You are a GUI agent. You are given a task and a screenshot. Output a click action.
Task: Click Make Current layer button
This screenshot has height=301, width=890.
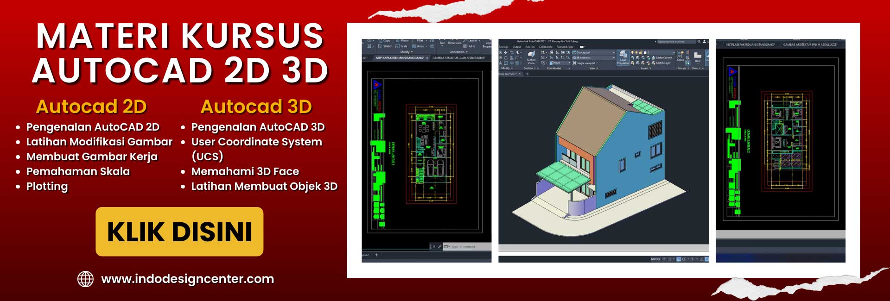[662, 58]
